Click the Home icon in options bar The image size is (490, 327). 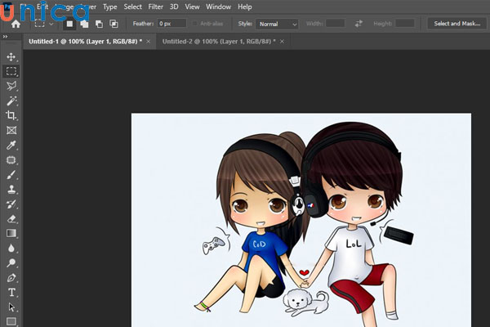pyautogui.click(x=16, y=24)
